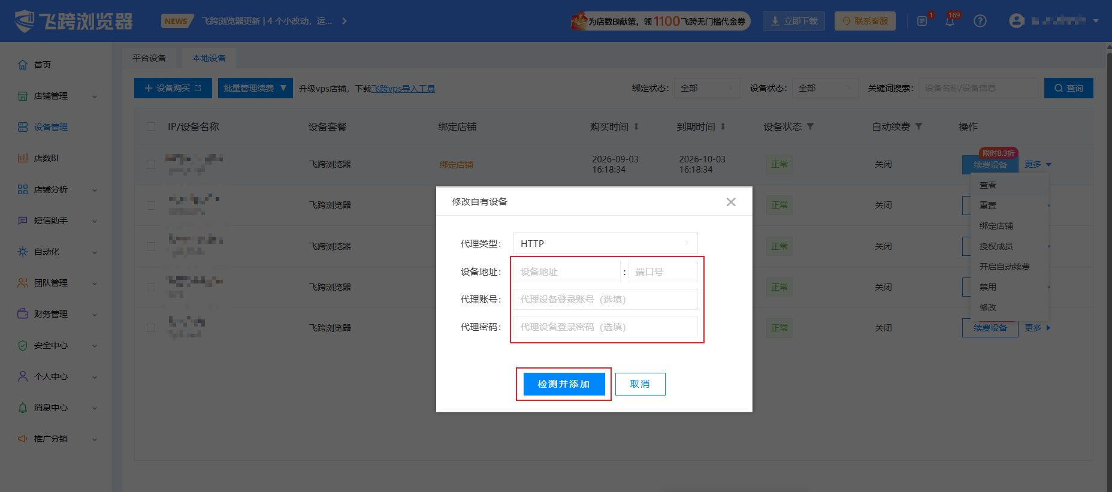
Task: Click the 端口号 input field
Action: pyautogui.click(x=663, y=271)
